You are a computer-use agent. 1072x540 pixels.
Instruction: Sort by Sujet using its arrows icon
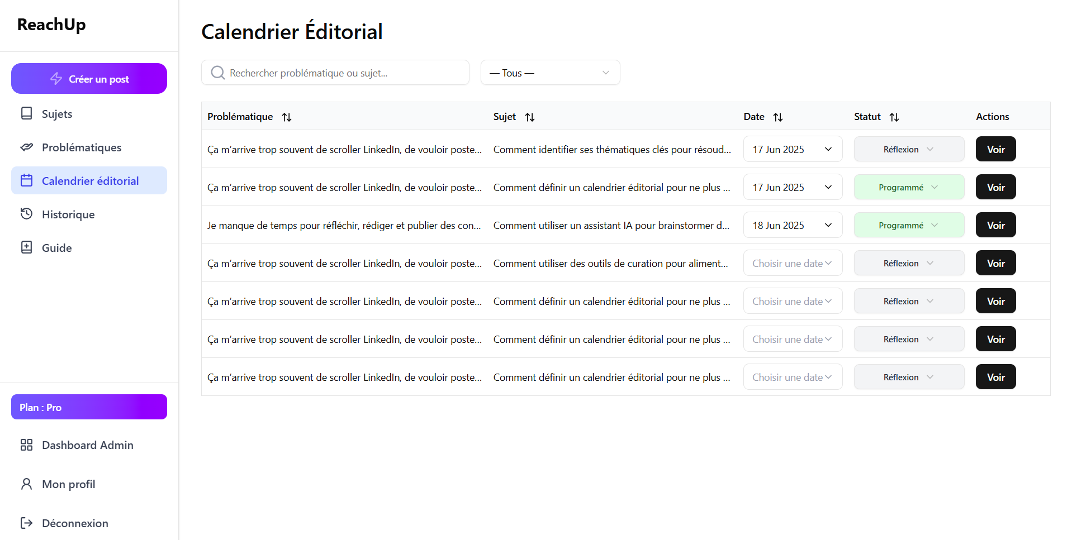530,117
